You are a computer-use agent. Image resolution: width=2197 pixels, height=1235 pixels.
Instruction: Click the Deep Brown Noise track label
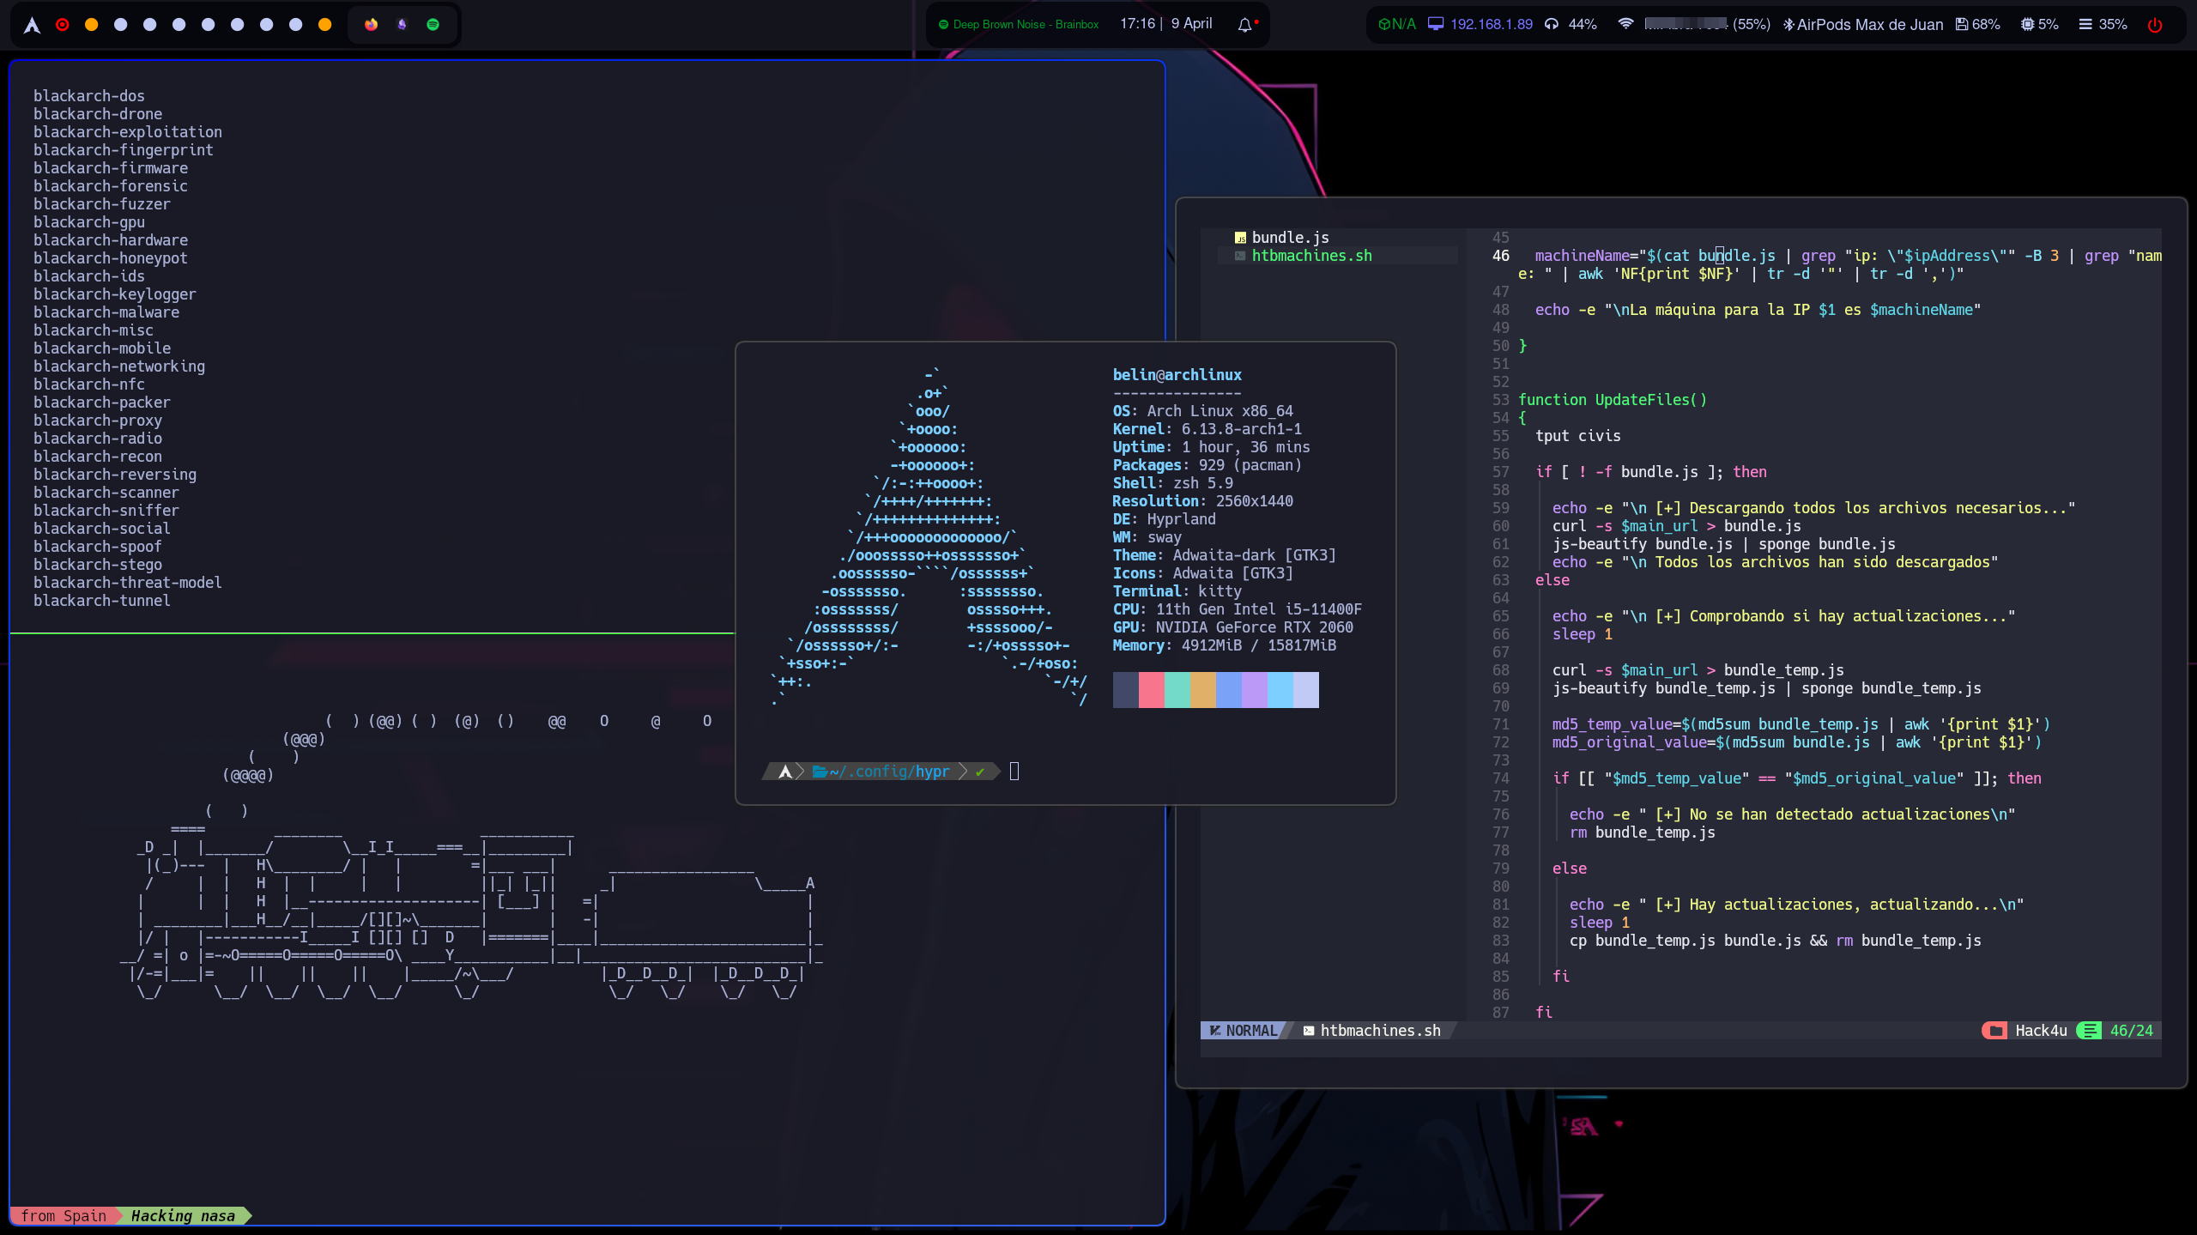pos(1026,25)
